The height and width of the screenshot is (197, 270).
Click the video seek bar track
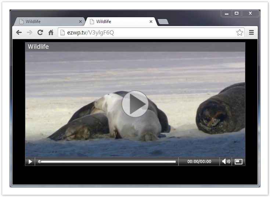(107, 161)
